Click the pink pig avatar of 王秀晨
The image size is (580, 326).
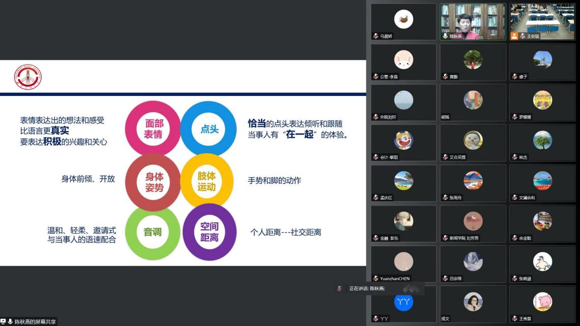coord(542,302)
